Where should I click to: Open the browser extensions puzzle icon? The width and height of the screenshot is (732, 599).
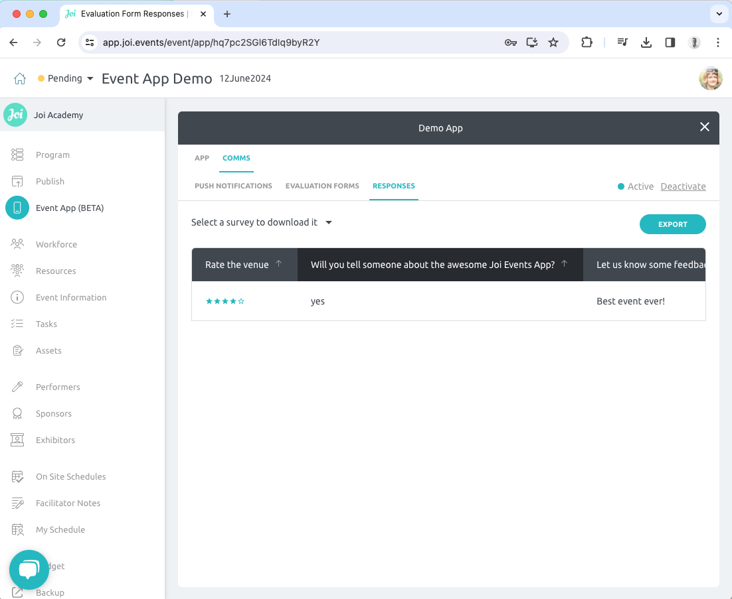coord(587,42)
